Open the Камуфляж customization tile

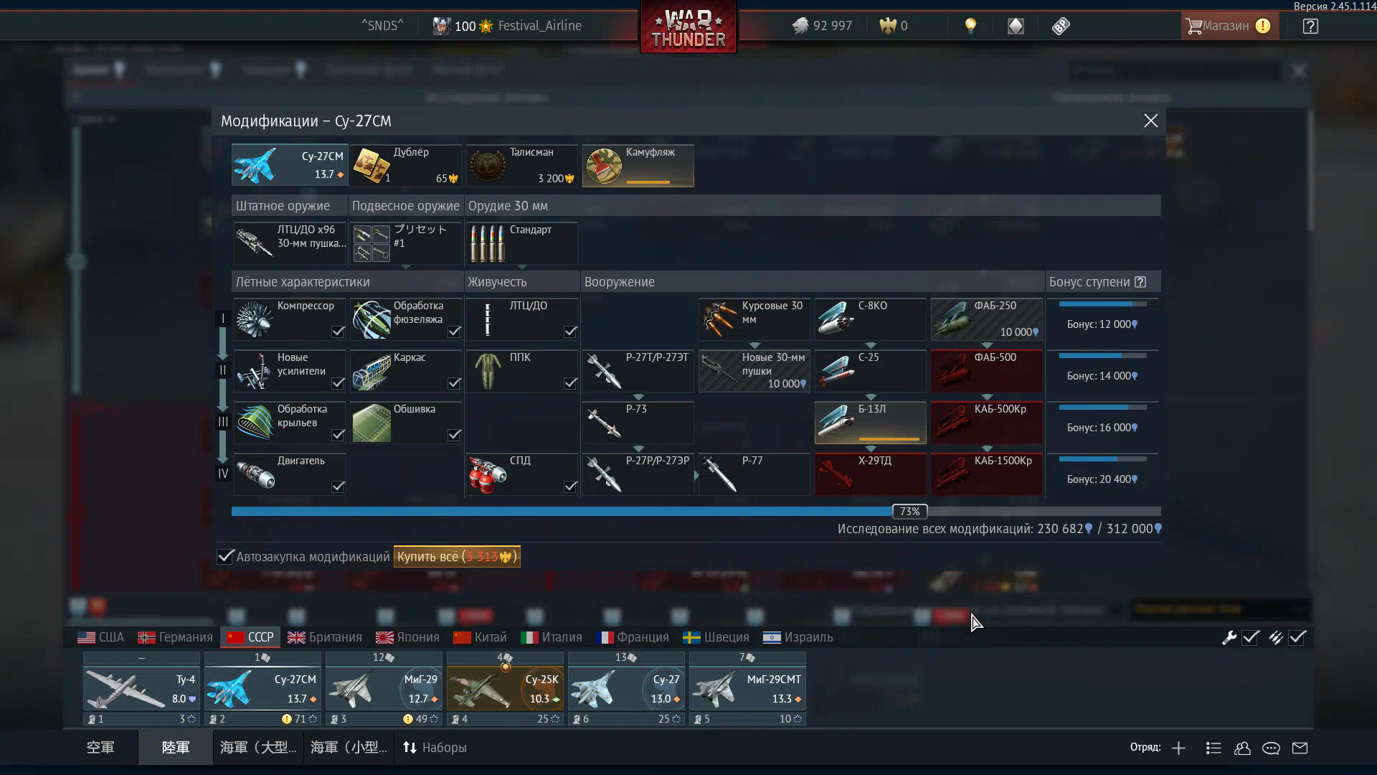638,165
